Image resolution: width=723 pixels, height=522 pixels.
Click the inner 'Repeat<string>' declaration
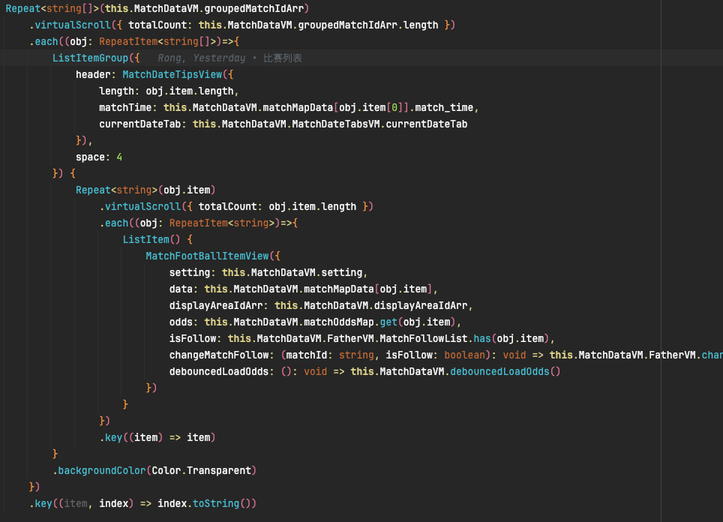pos(117,190)
